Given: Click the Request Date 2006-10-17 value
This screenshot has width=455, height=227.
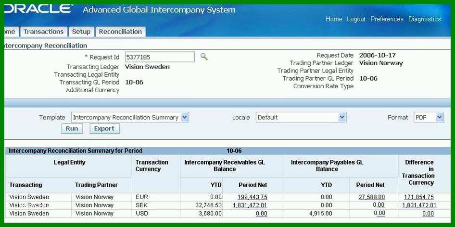Looking at the screenshot, I should 377,55.
